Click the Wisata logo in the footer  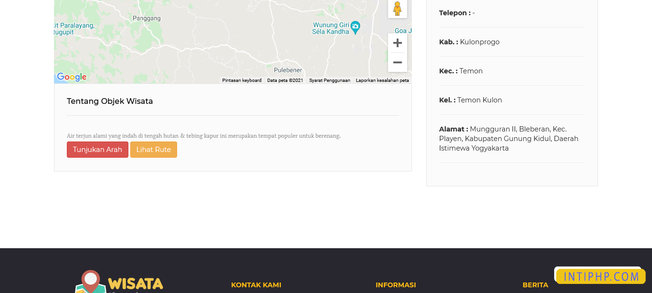pos(119,282)
